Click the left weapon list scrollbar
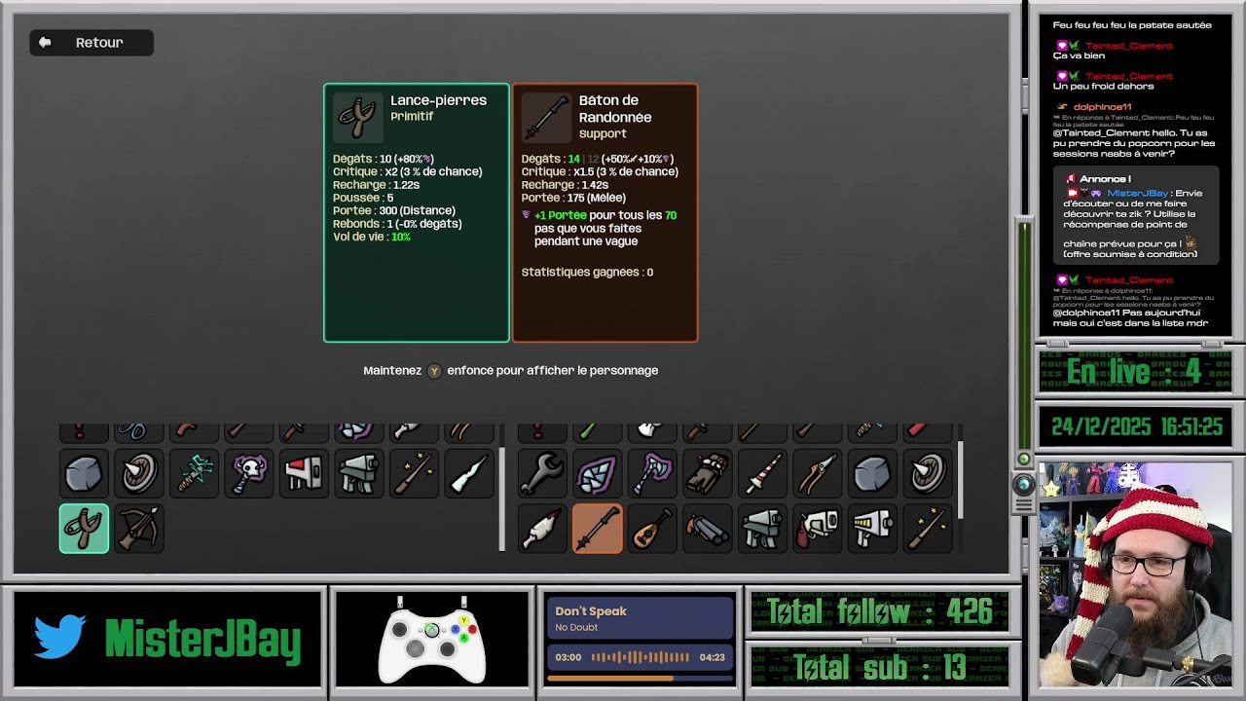This screenshot has width=1246, height=701. point(502,498)
